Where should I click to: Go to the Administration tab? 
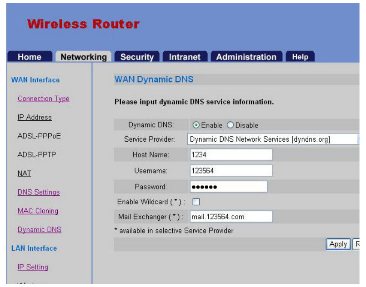246,57
